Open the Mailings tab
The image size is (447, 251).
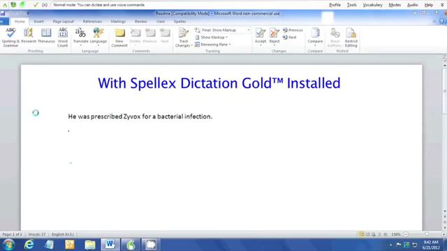click(118, 22)
